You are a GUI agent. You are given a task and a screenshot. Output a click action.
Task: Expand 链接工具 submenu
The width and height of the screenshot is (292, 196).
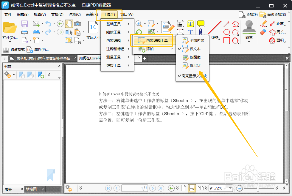[x=117, y=65]
